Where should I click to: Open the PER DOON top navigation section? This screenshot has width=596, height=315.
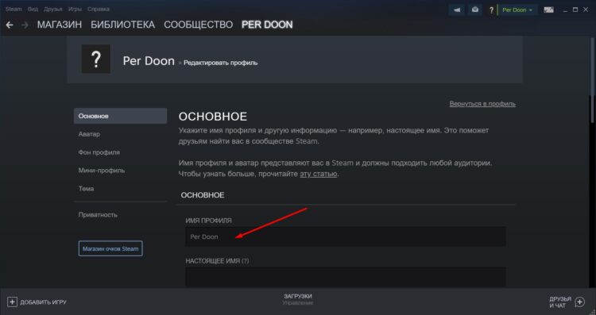tap(267, 25)
